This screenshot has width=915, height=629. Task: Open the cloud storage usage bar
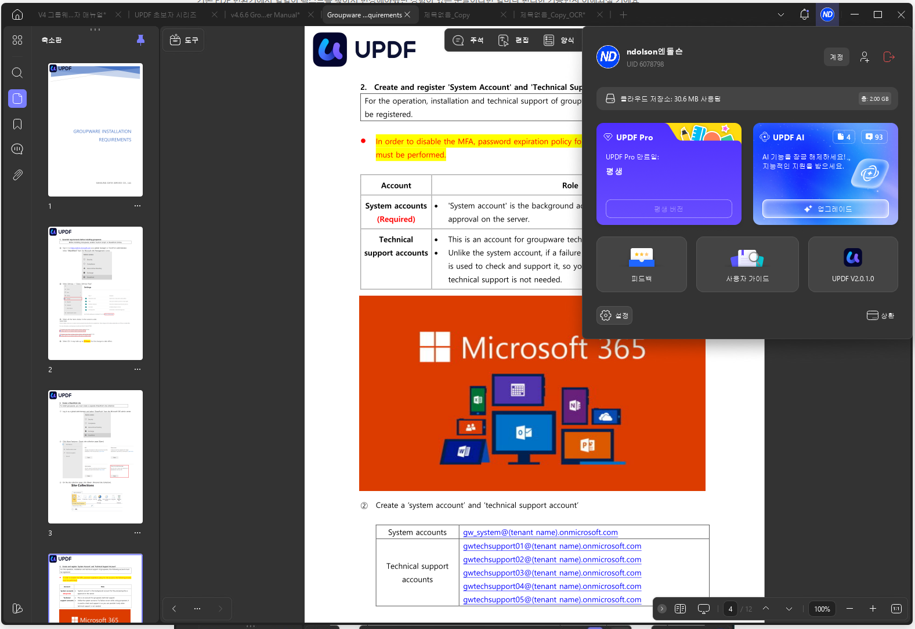coord(747,99)
